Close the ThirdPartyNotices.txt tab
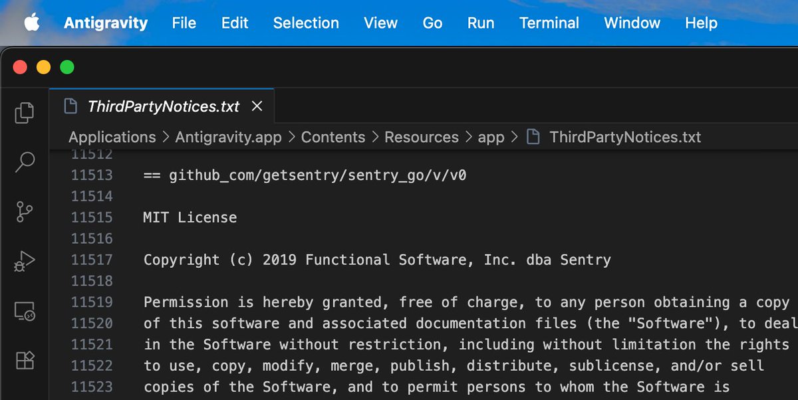Viewport: 798px width, 400px height. (257, 106)
